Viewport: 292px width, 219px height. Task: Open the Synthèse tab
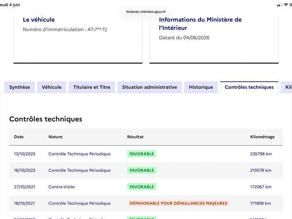[20, 87]
